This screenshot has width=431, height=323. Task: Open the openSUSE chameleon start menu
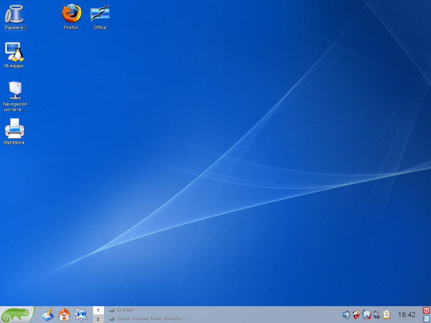(x=17, y=315)
